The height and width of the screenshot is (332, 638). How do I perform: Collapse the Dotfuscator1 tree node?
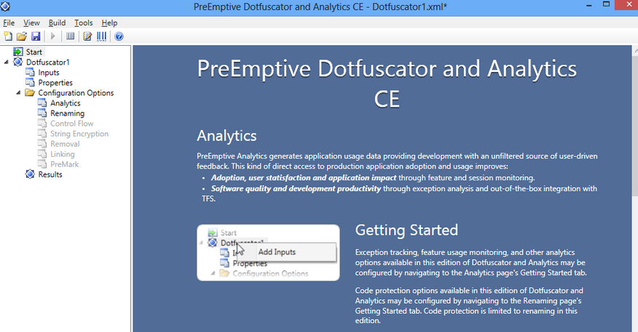point(6,62)
